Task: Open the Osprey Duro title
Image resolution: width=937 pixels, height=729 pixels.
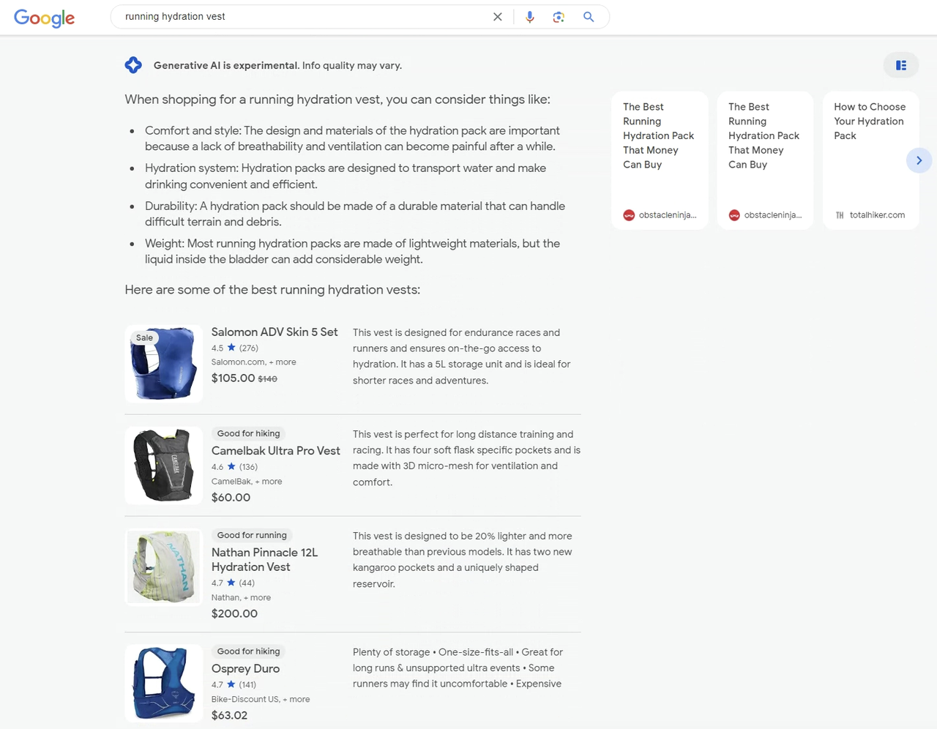Action: (245, 668)
